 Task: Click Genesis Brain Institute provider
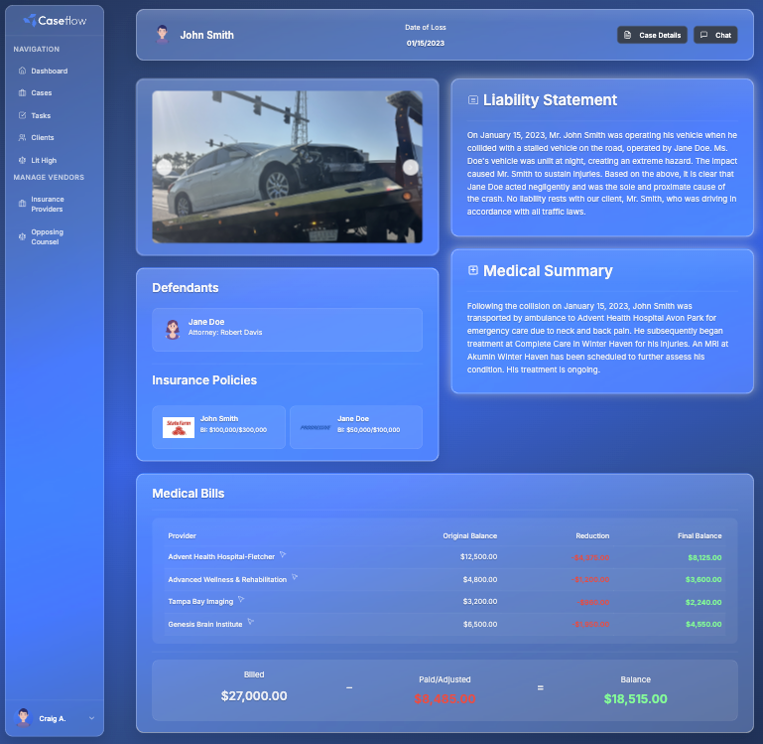click(204, 624)
